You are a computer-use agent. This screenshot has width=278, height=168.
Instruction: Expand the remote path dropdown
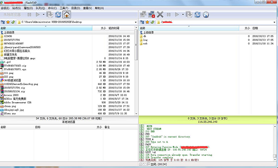point(274,22)
